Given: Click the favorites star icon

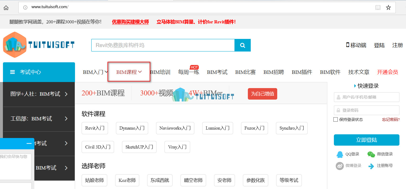Looking at the screenshot, I should click(388, 8).
